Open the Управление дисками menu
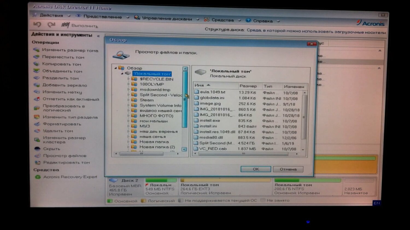 [x=167, y=19]
